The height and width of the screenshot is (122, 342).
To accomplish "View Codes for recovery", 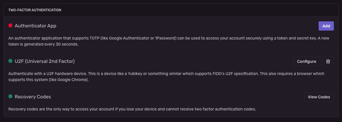I will [x=319, y=97].
